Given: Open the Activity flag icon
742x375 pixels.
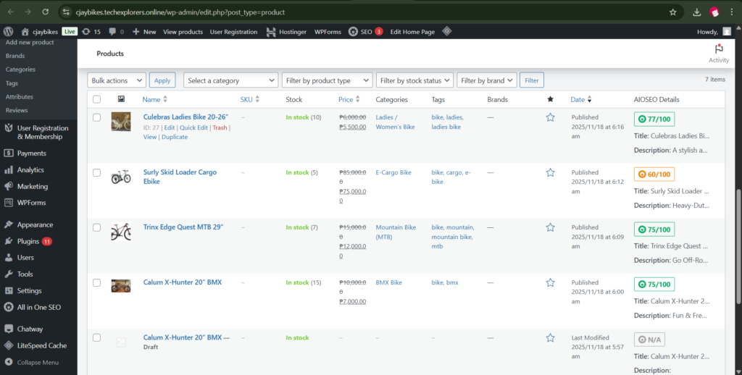Looking at the screenshot, I should point(719,49).
